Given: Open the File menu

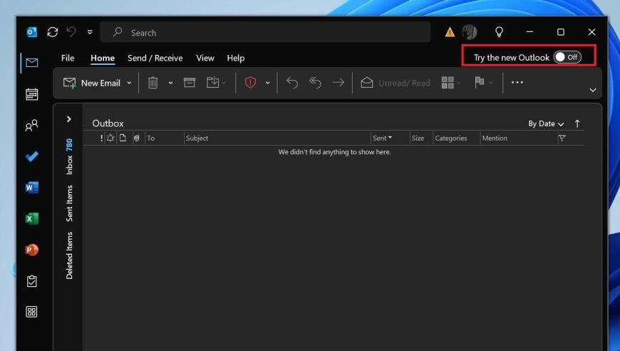Looking at the screenshot, I should point(68,58).
